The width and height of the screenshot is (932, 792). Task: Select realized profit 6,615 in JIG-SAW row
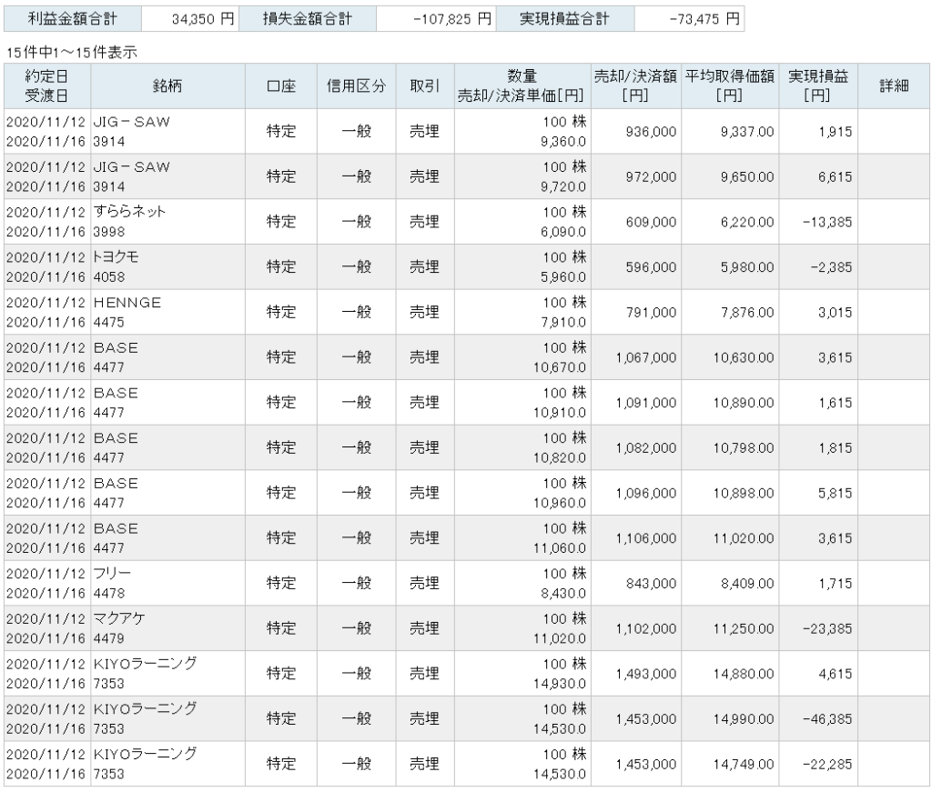click(835, 177)
